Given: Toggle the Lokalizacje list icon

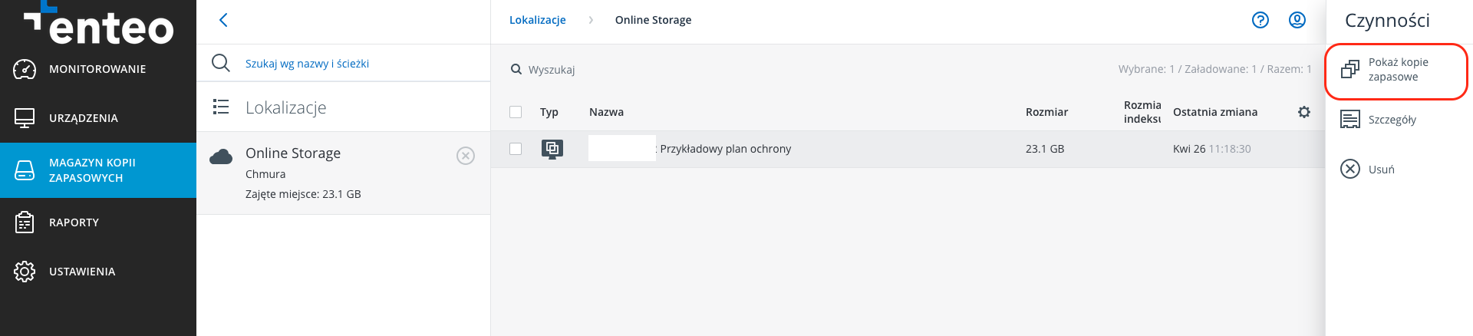Looking at the screenshot, I should (x=221, y=107).
